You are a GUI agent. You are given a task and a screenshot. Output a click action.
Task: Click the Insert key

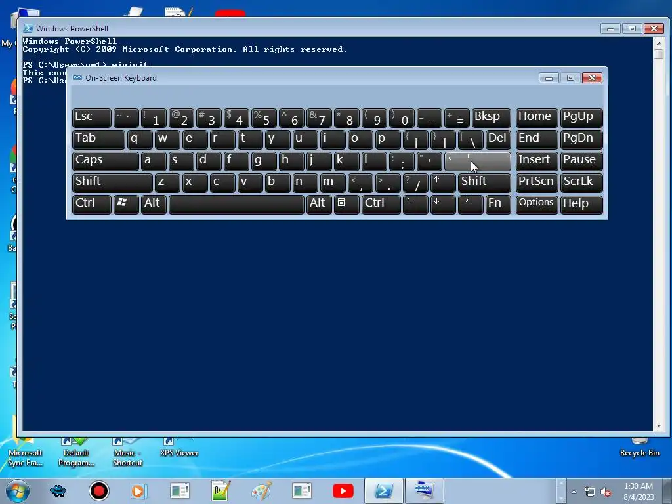(x=537, y=161)
